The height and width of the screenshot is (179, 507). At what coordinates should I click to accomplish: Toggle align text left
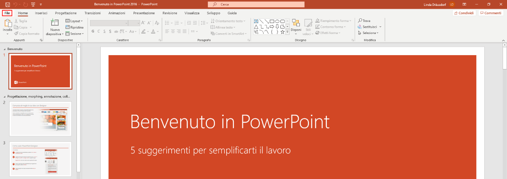click(x=167, y=31)
